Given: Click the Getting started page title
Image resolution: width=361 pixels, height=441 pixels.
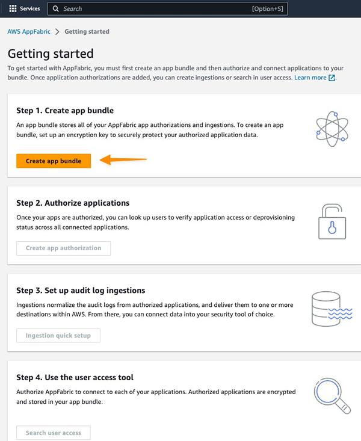Looking at the screenshot, I should [x=51, y=54].
